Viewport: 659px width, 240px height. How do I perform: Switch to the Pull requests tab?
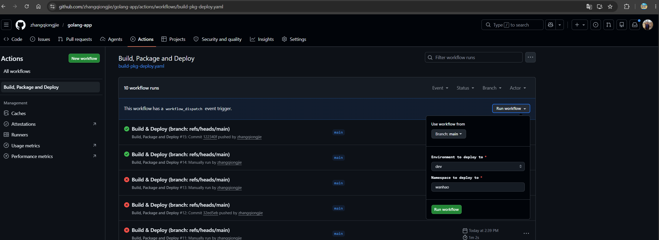[x=75, y=39]
